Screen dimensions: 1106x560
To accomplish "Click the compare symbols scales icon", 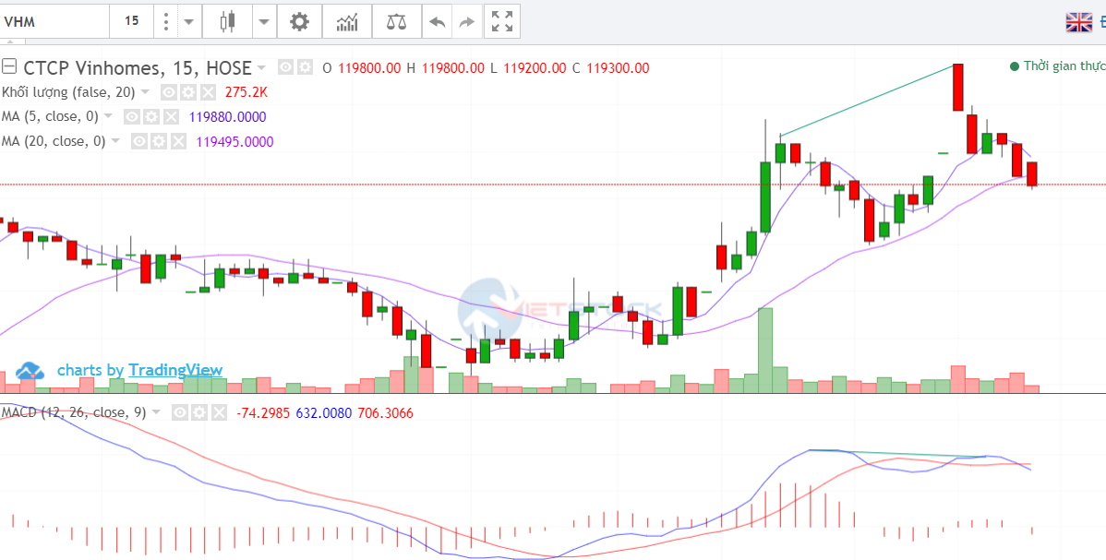I will pos(396,21).
